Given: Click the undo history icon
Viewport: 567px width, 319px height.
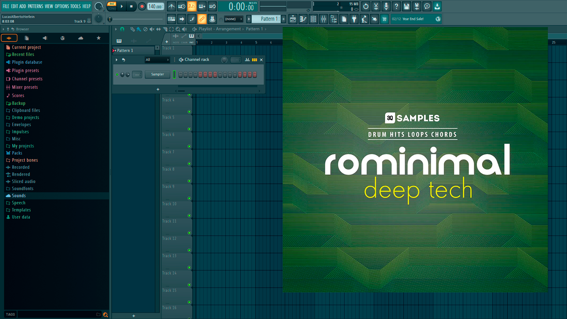Looking at the screenshot, I should [x=366, y=6].
